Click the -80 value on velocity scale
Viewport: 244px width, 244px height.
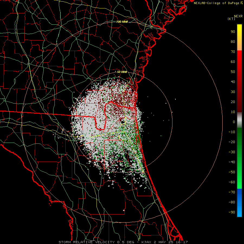232,202
